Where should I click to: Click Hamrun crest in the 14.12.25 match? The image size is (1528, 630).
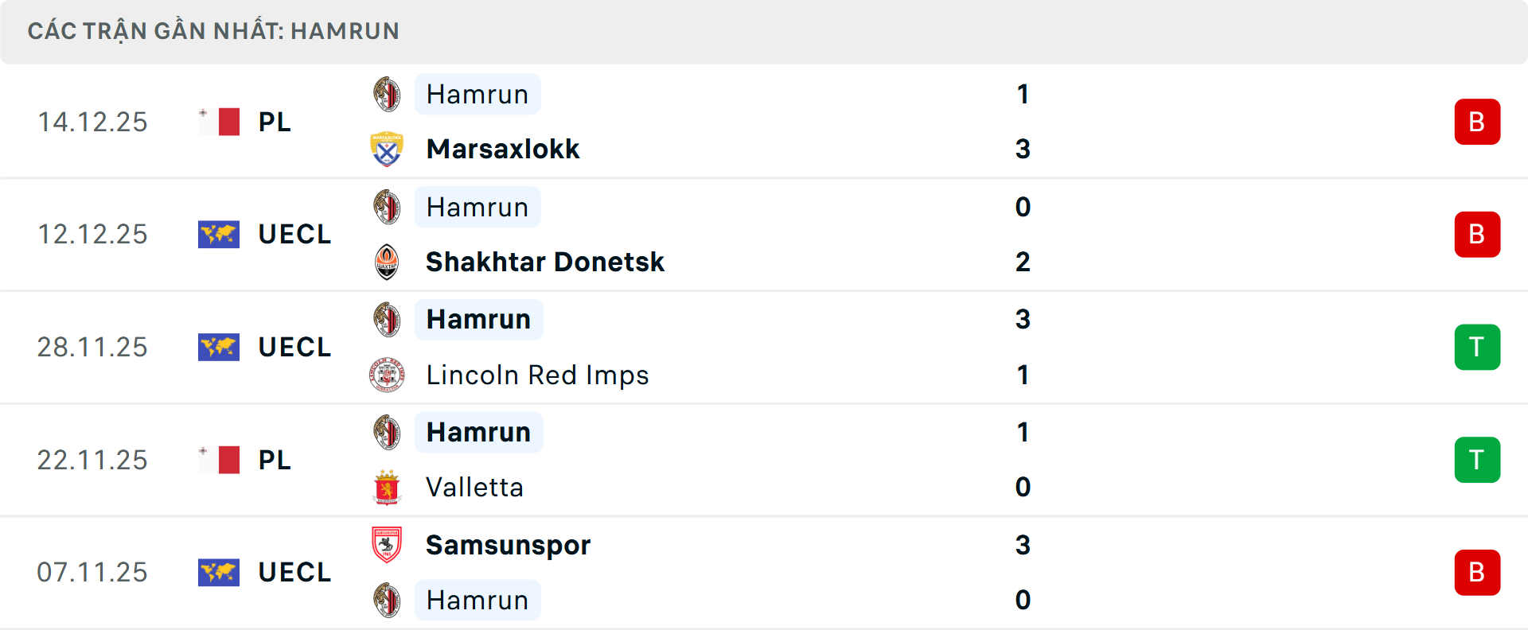pyautogui.click(x=387, y=95)
